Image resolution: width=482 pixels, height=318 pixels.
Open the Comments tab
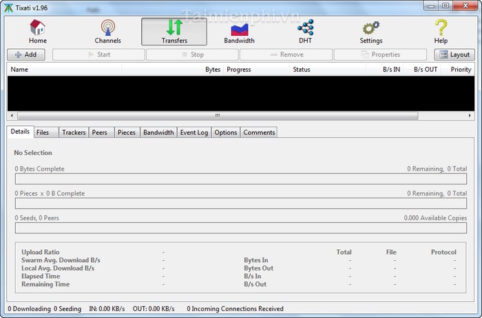(x=259, y=132)
